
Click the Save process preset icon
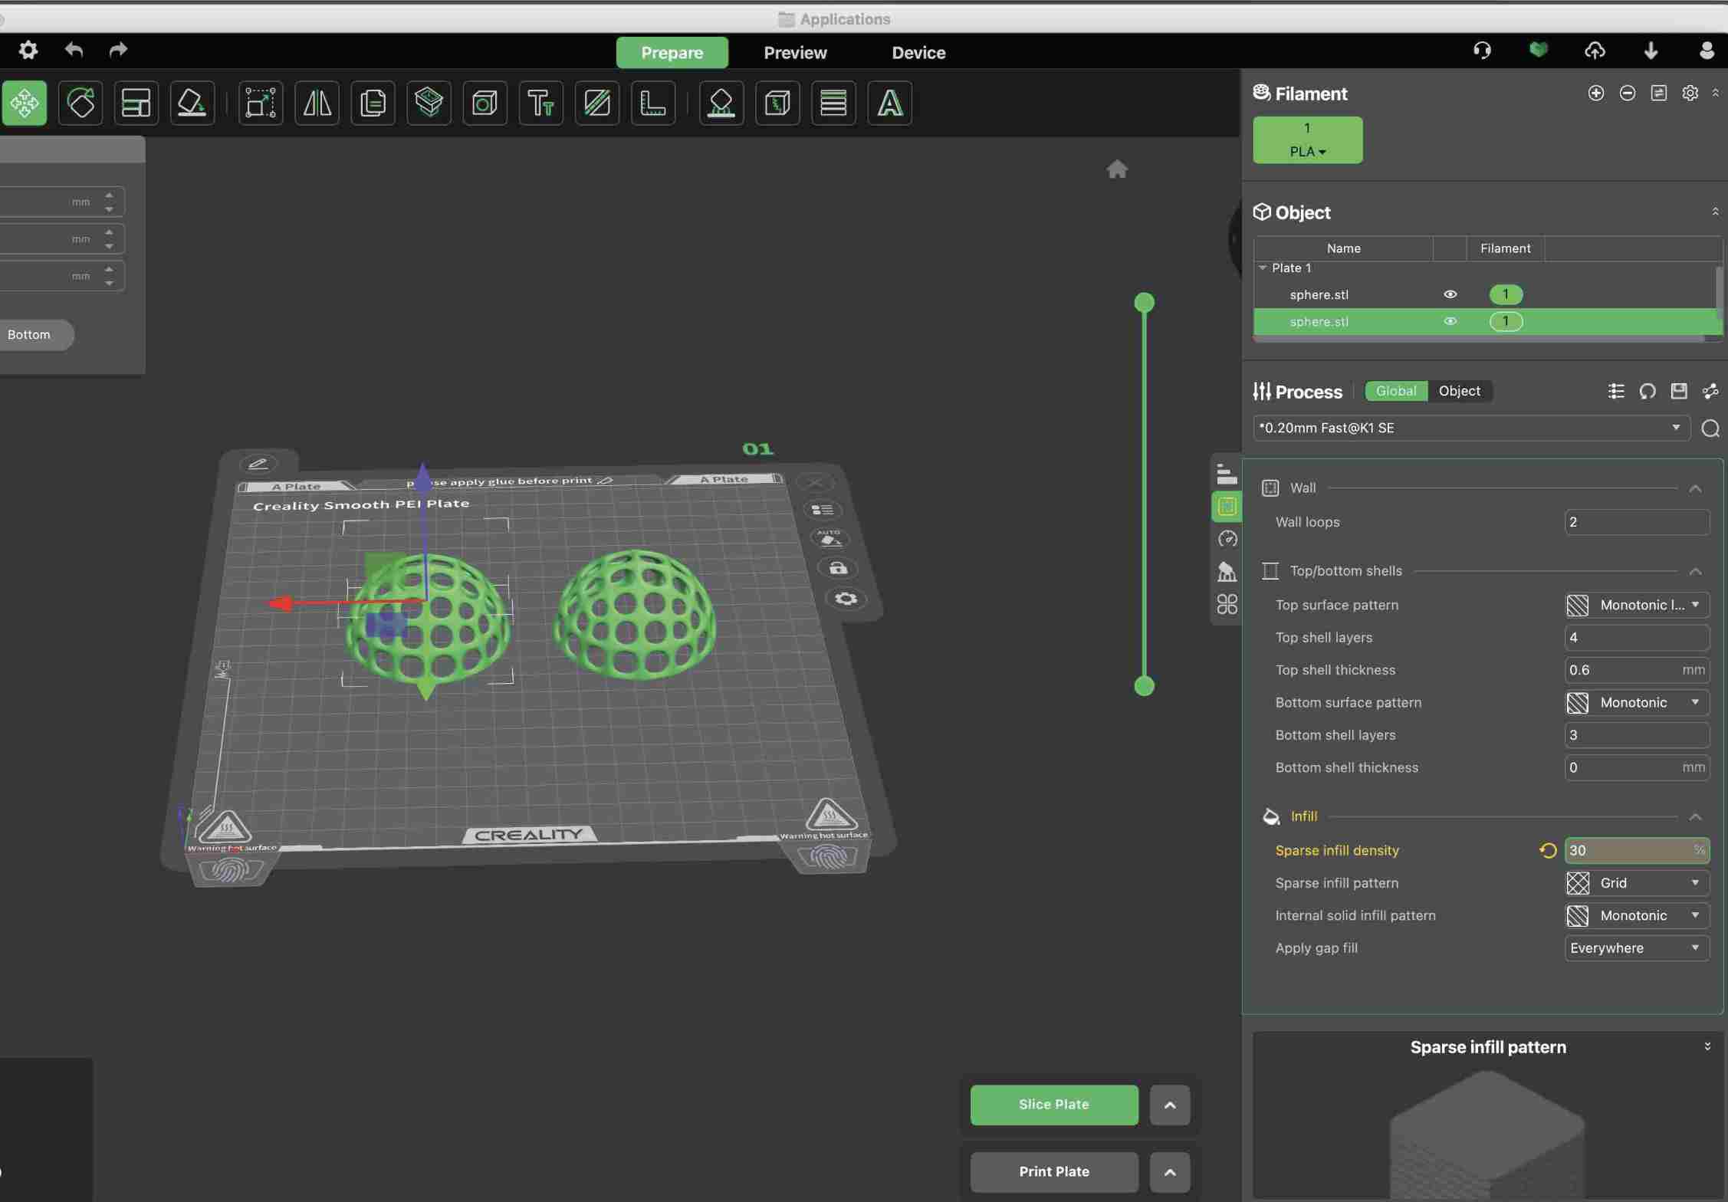coord(1679,391)
